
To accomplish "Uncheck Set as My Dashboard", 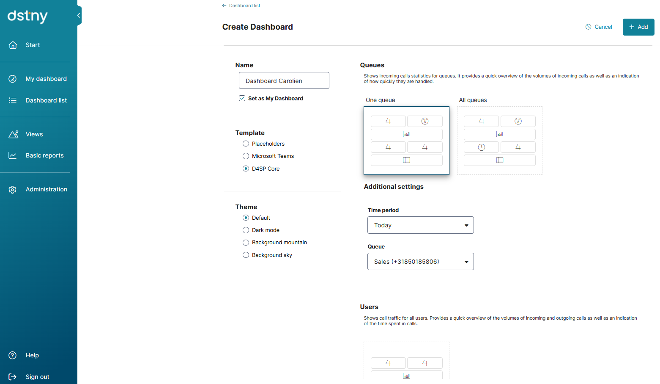I will 242,98.
